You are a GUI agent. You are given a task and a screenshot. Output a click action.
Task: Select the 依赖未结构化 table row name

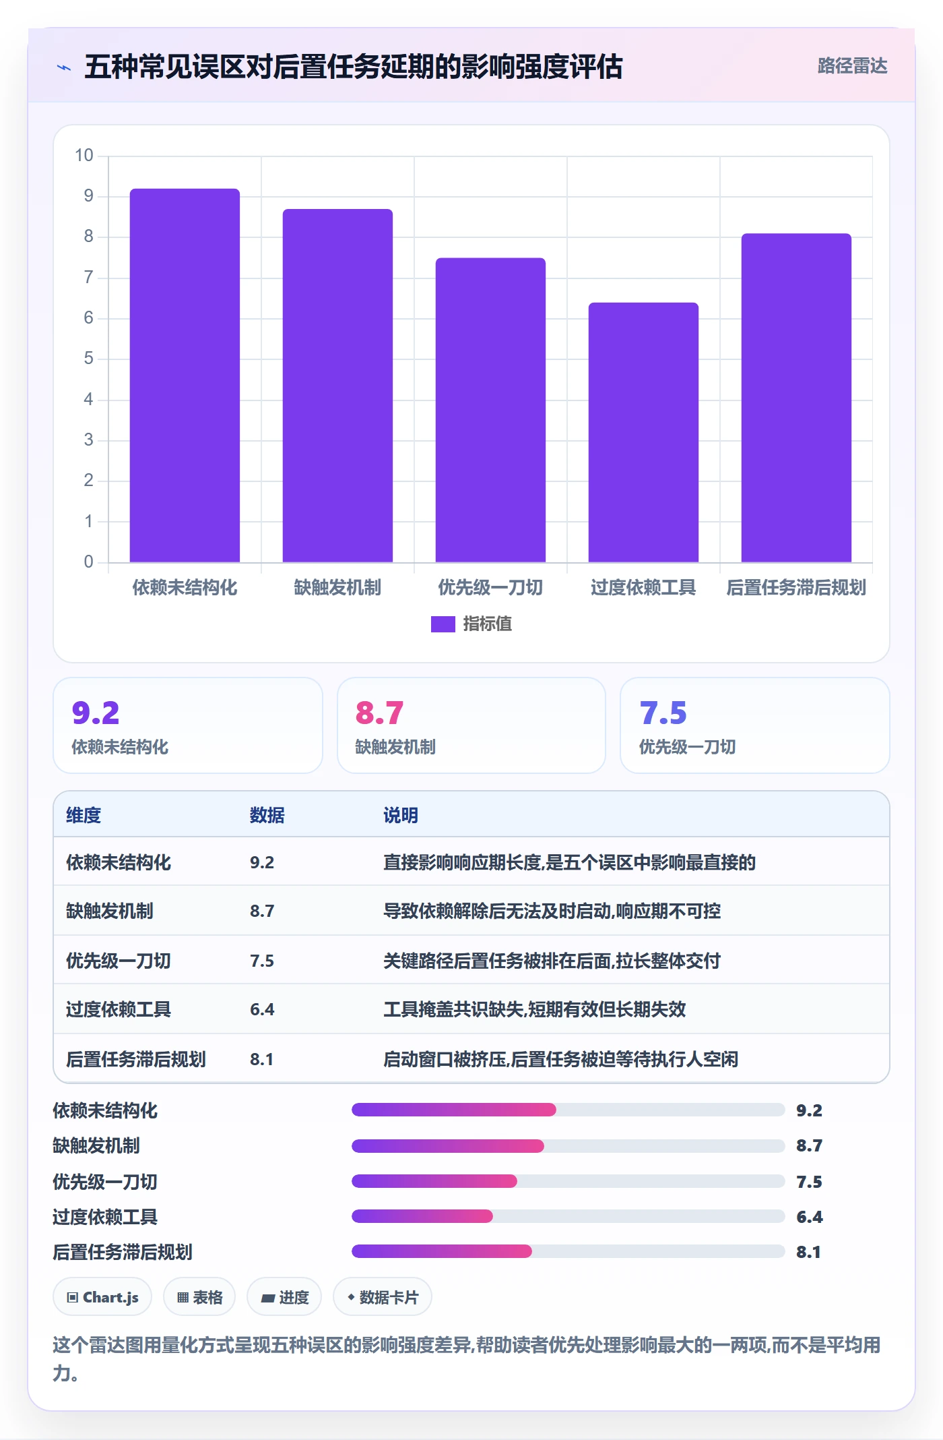click(x=119, y=862)
